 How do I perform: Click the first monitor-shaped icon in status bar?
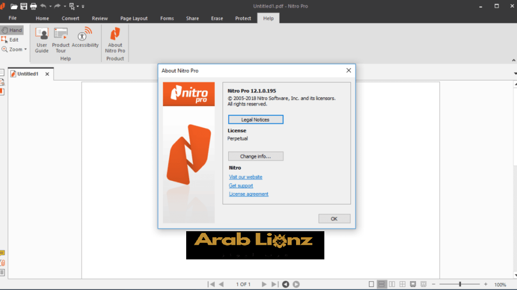coord(413,284)
